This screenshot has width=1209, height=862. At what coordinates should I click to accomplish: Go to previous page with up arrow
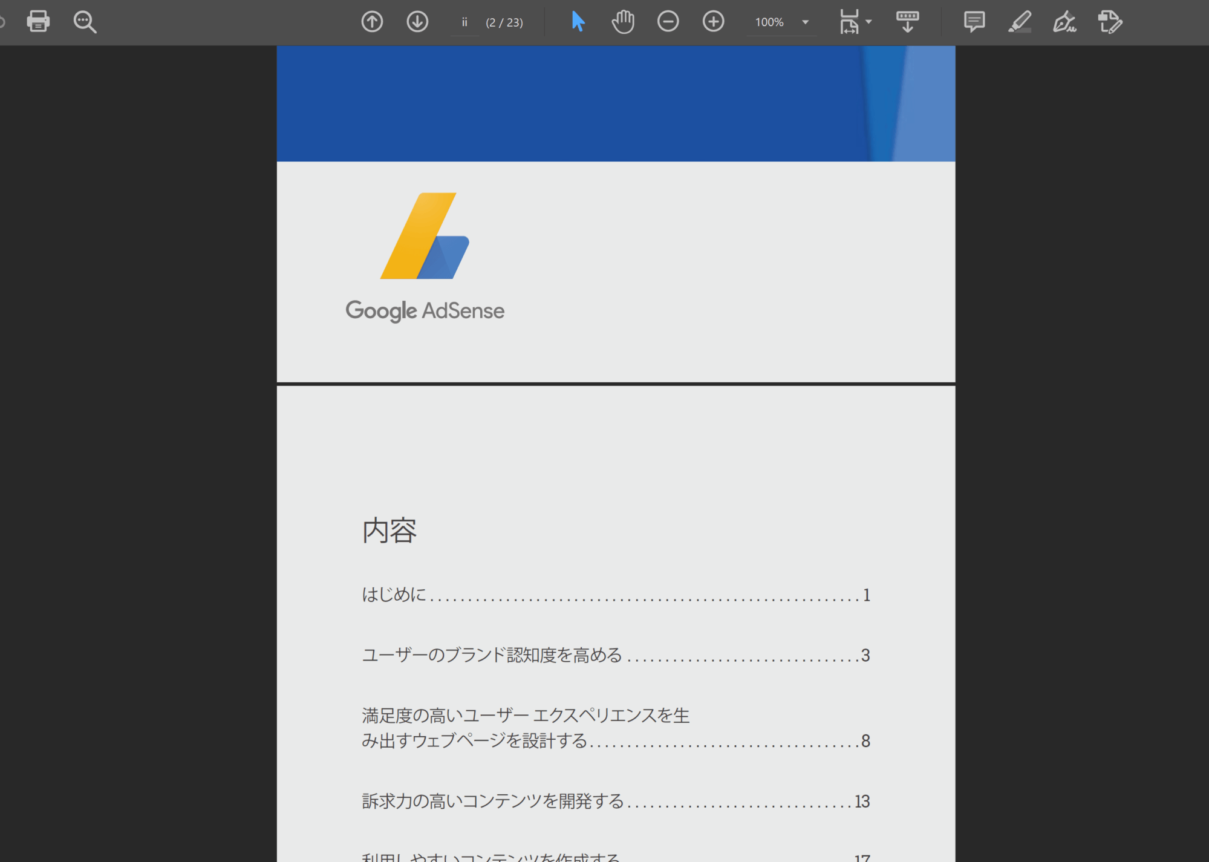372,22
